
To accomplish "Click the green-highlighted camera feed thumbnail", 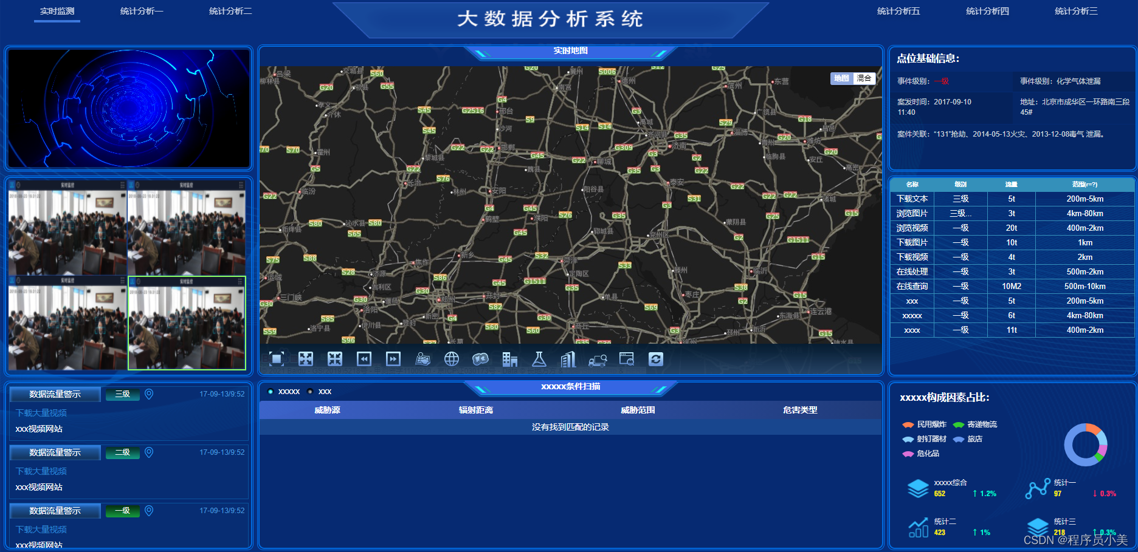I will pos(187,323).
